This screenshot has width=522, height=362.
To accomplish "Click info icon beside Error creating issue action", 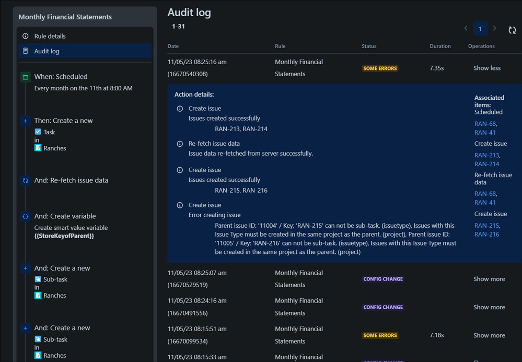I will (180, 205).
